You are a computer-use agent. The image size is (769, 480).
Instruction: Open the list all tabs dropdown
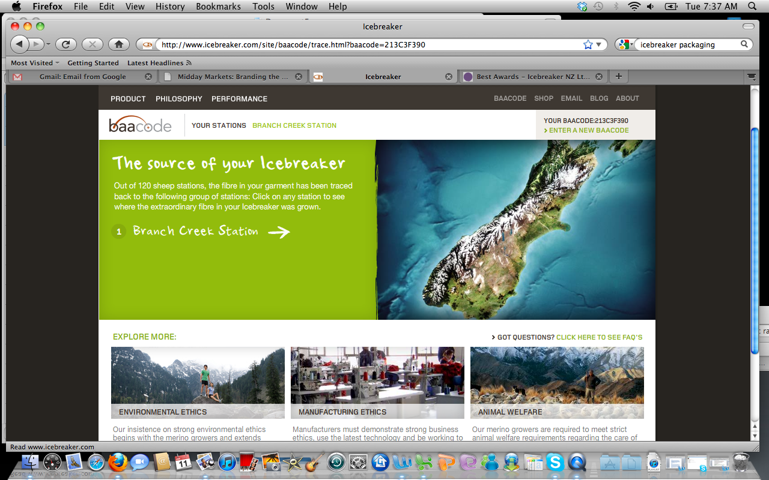(x=751, y=76)
